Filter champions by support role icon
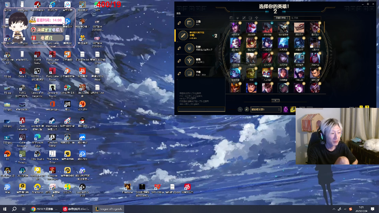The width and height of the screenshot is (379, 213). click(x=256, y=18)
